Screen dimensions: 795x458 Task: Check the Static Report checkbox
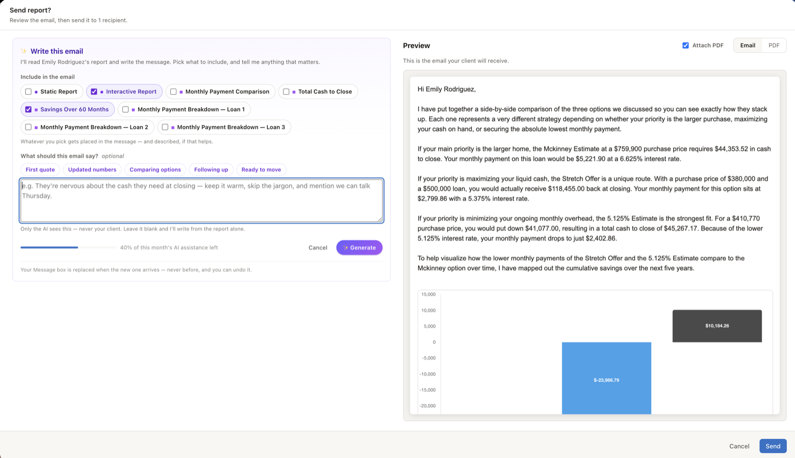point(29,92)
